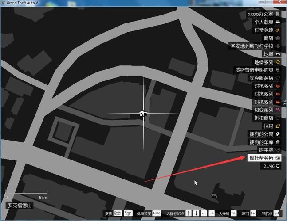Click the yellow 地堡系列 icon
The image size is (287, 221).
(278, 62)
